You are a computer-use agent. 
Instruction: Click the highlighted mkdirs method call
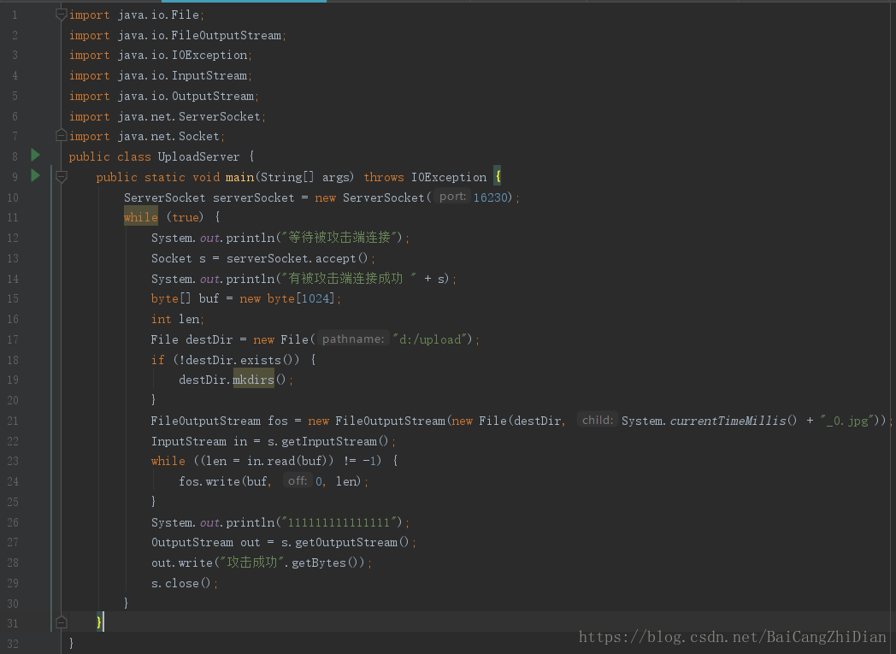point(254,380)
